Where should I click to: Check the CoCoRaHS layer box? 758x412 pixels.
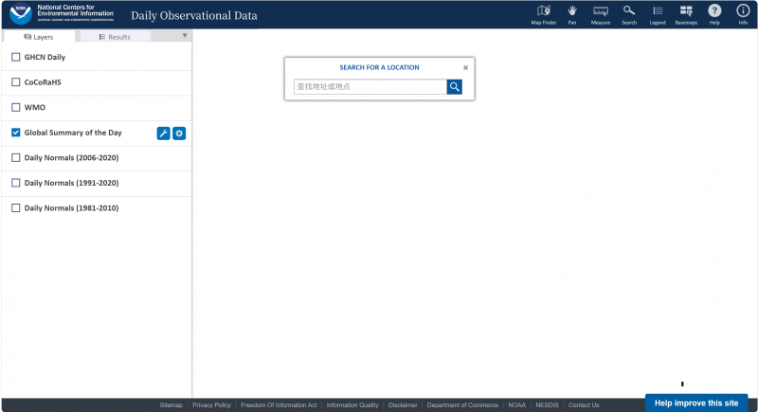[x=16, y=82]
